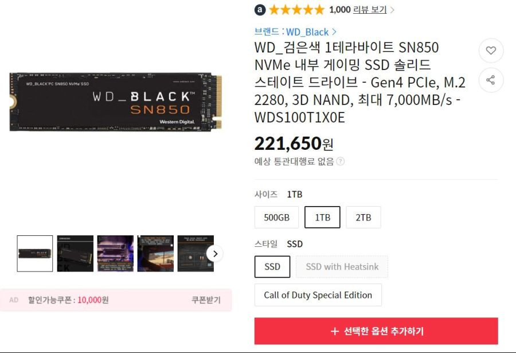Choose the 2TB size option

coord(363,218)
